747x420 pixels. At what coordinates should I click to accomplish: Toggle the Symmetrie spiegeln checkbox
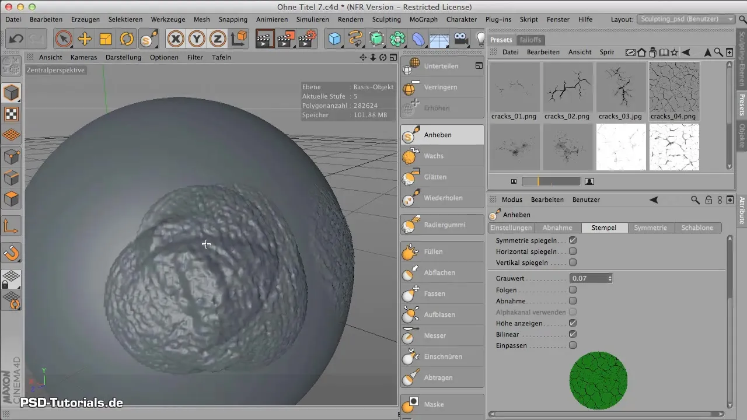tap(573, 240)
